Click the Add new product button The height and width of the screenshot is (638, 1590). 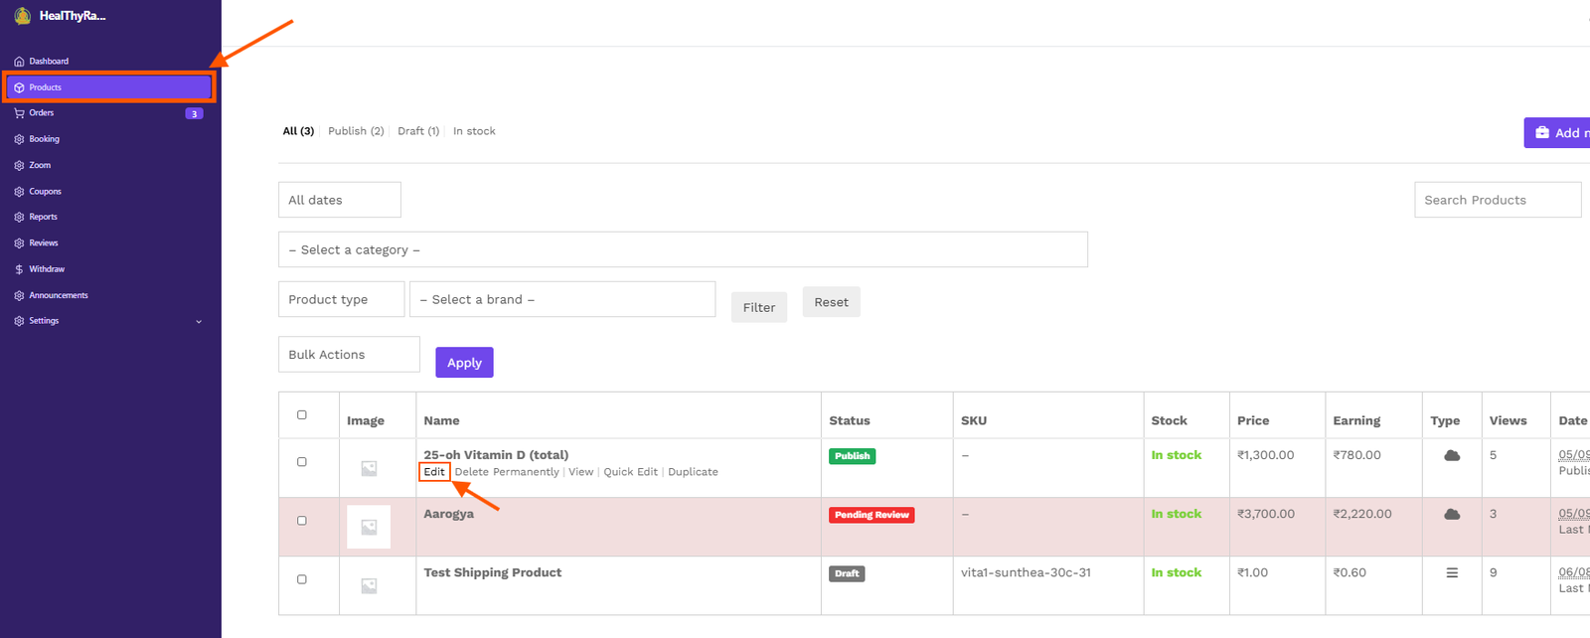coord(1557,132)
